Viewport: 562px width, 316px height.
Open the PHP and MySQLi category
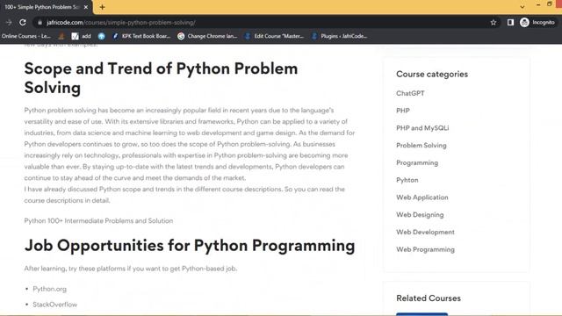pos(422,128)
